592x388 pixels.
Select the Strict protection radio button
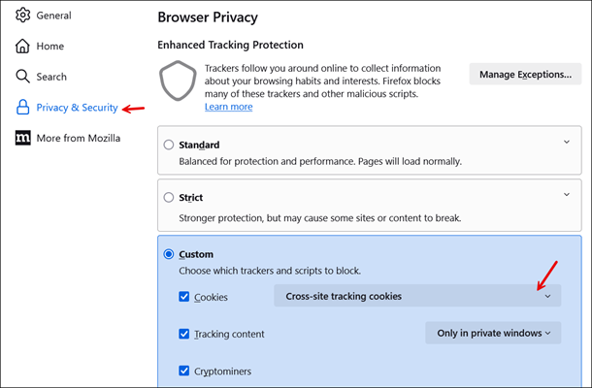[169, 198]
